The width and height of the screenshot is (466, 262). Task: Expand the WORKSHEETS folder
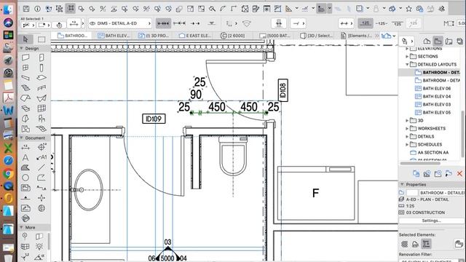[x=407, y=128]
